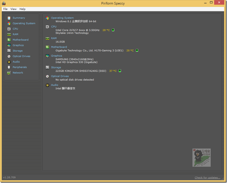Click the Intel HD Graphics 530 line

click(77, 62)
